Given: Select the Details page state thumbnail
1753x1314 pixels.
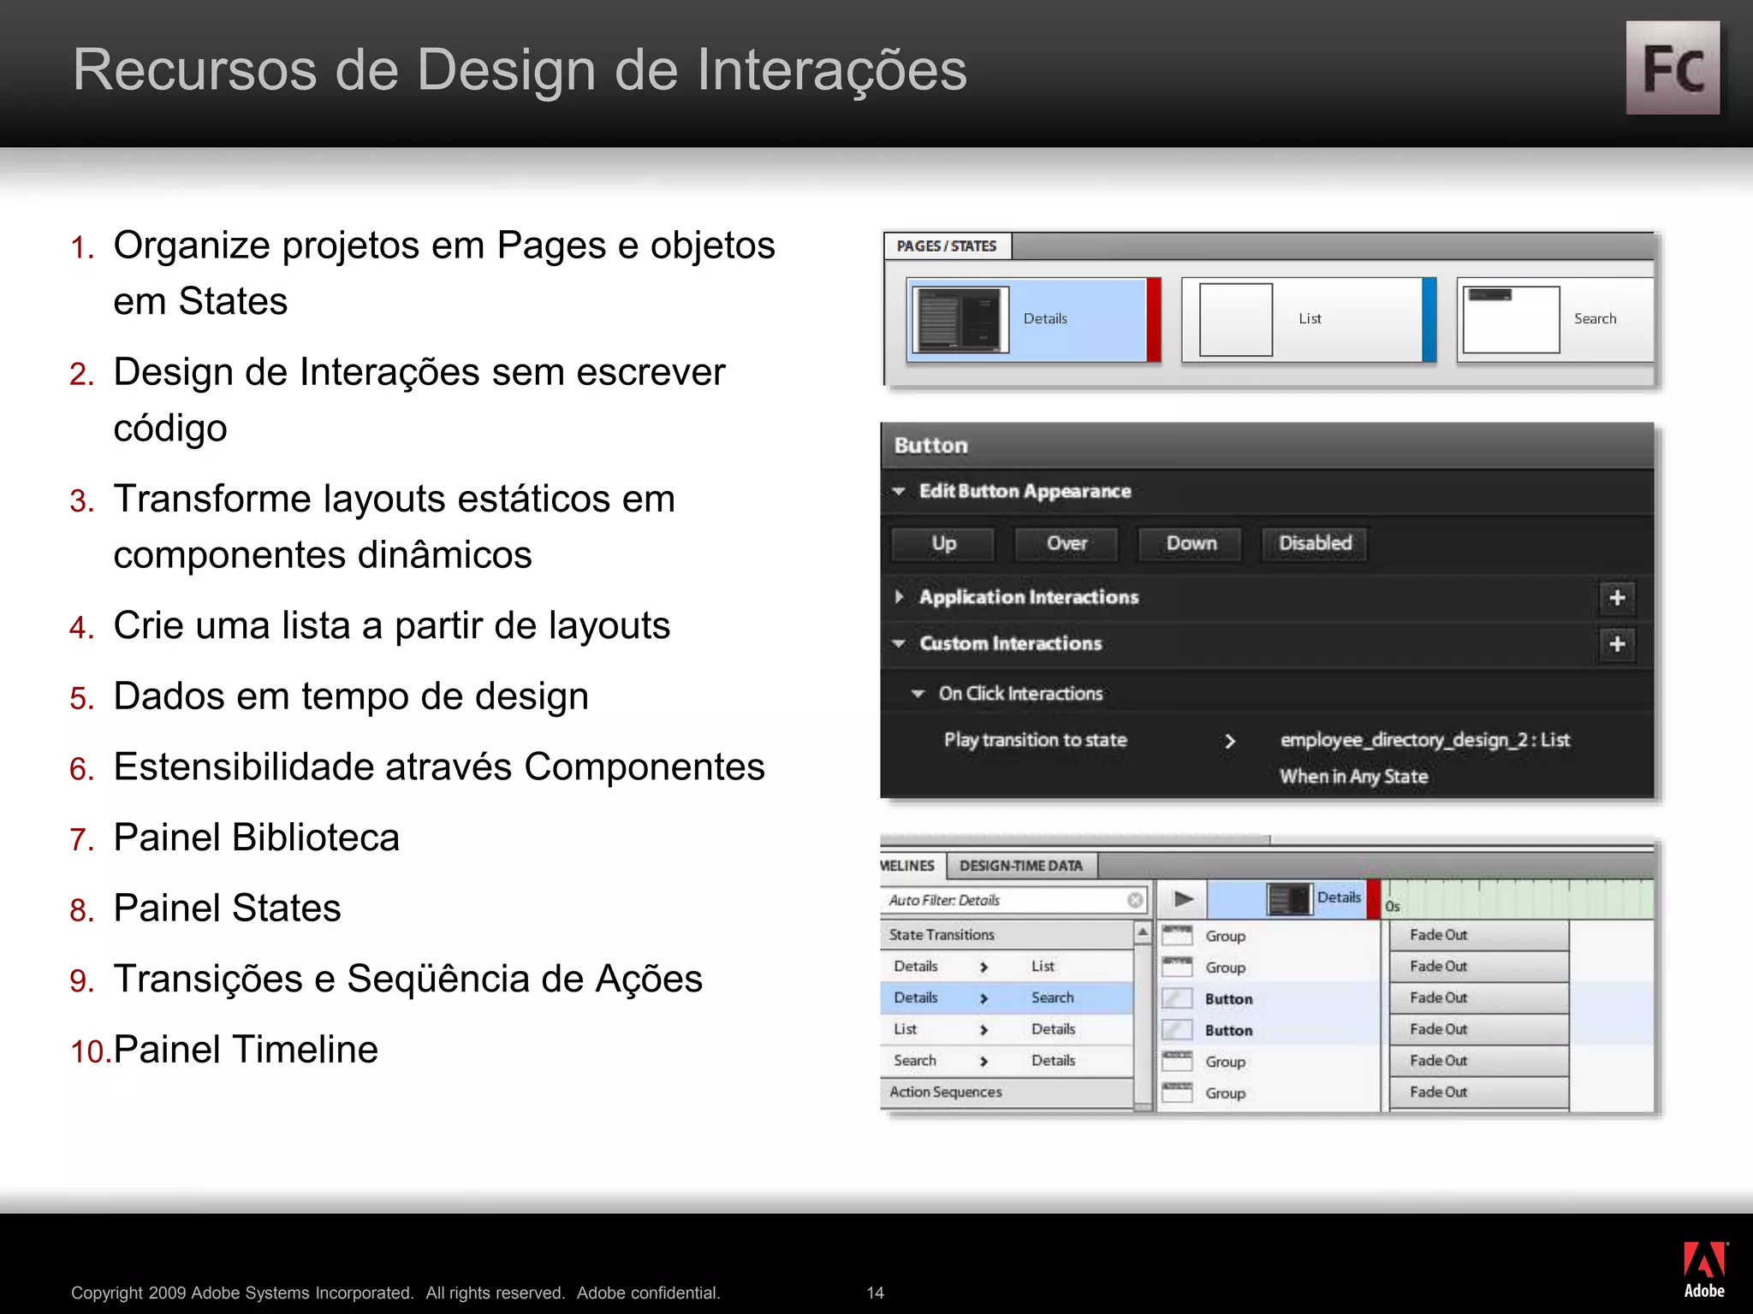Looking at the screenshot, I should 1033,319.
